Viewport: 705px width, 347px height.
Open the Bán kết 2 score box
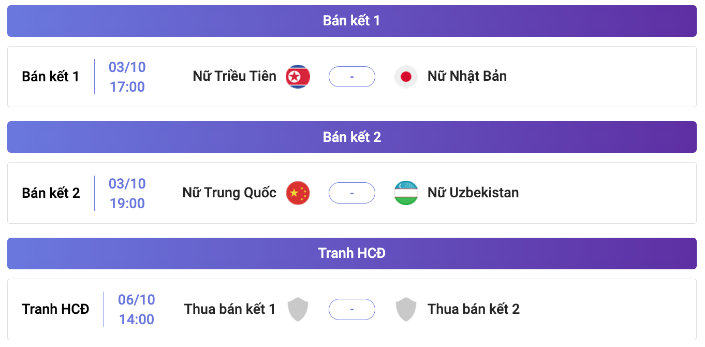352,193
